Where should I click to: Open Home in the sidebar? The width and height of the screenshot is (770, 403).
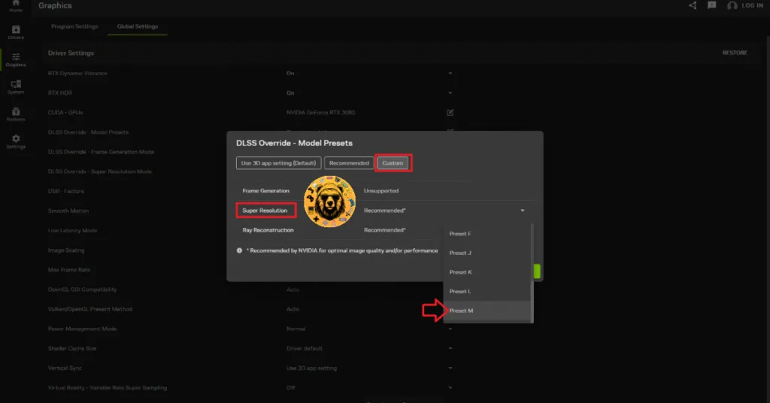point(16,6)
